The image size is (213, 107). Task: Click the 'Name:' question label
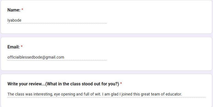click(x=14, y=10)
